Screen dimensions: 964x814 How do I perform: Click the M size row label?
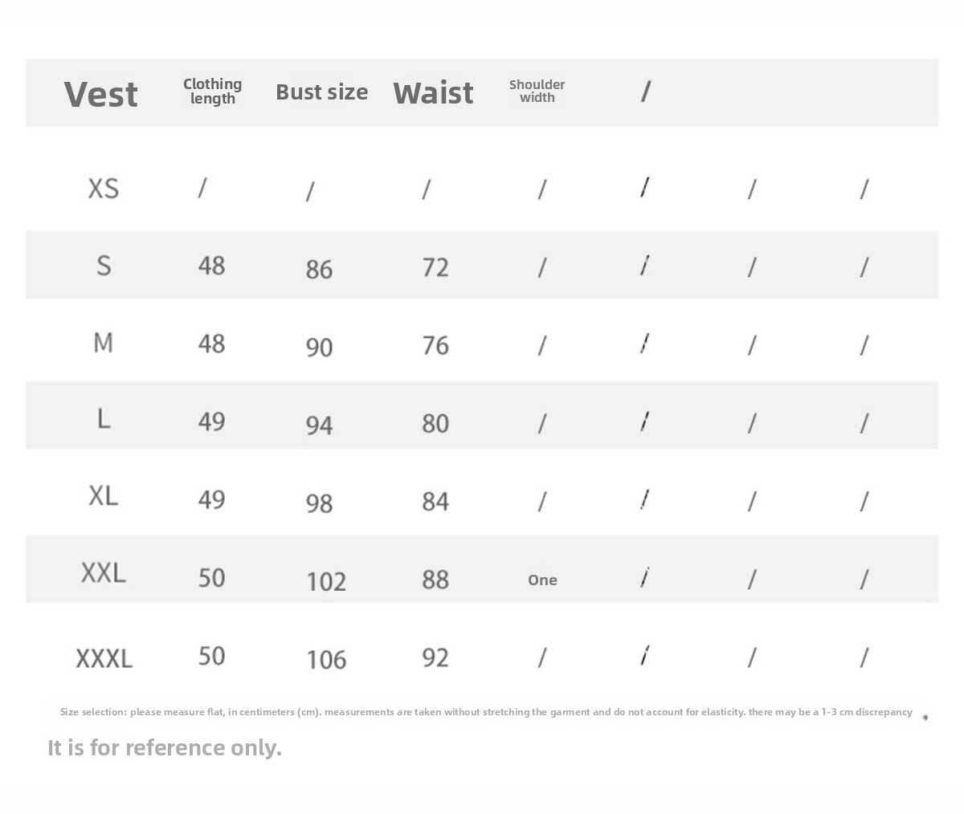[x=103, y=343]
